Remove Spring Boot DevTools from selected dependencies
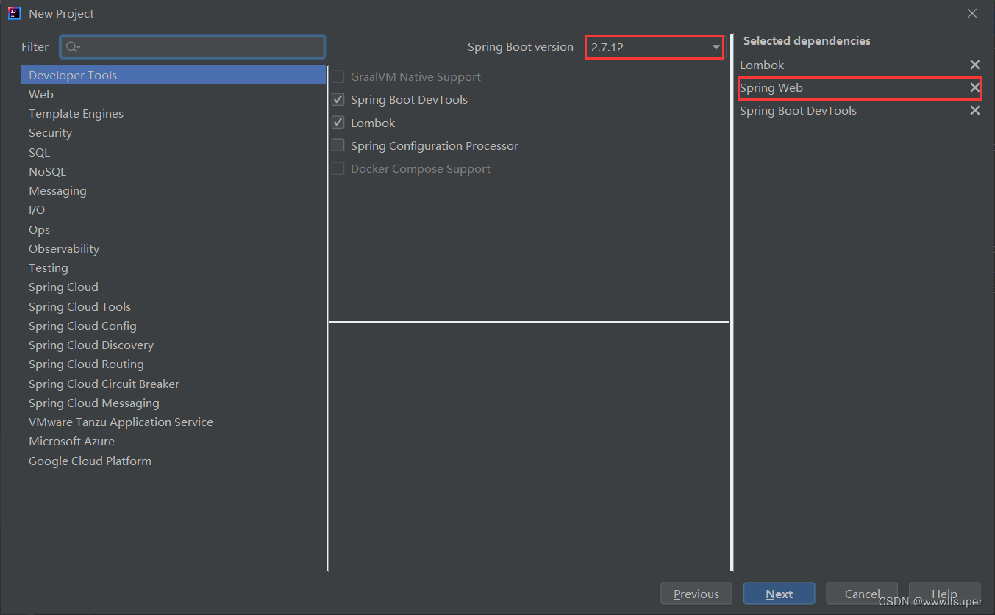The height and width of the screenshot is (615, 995). click(974, 111)
